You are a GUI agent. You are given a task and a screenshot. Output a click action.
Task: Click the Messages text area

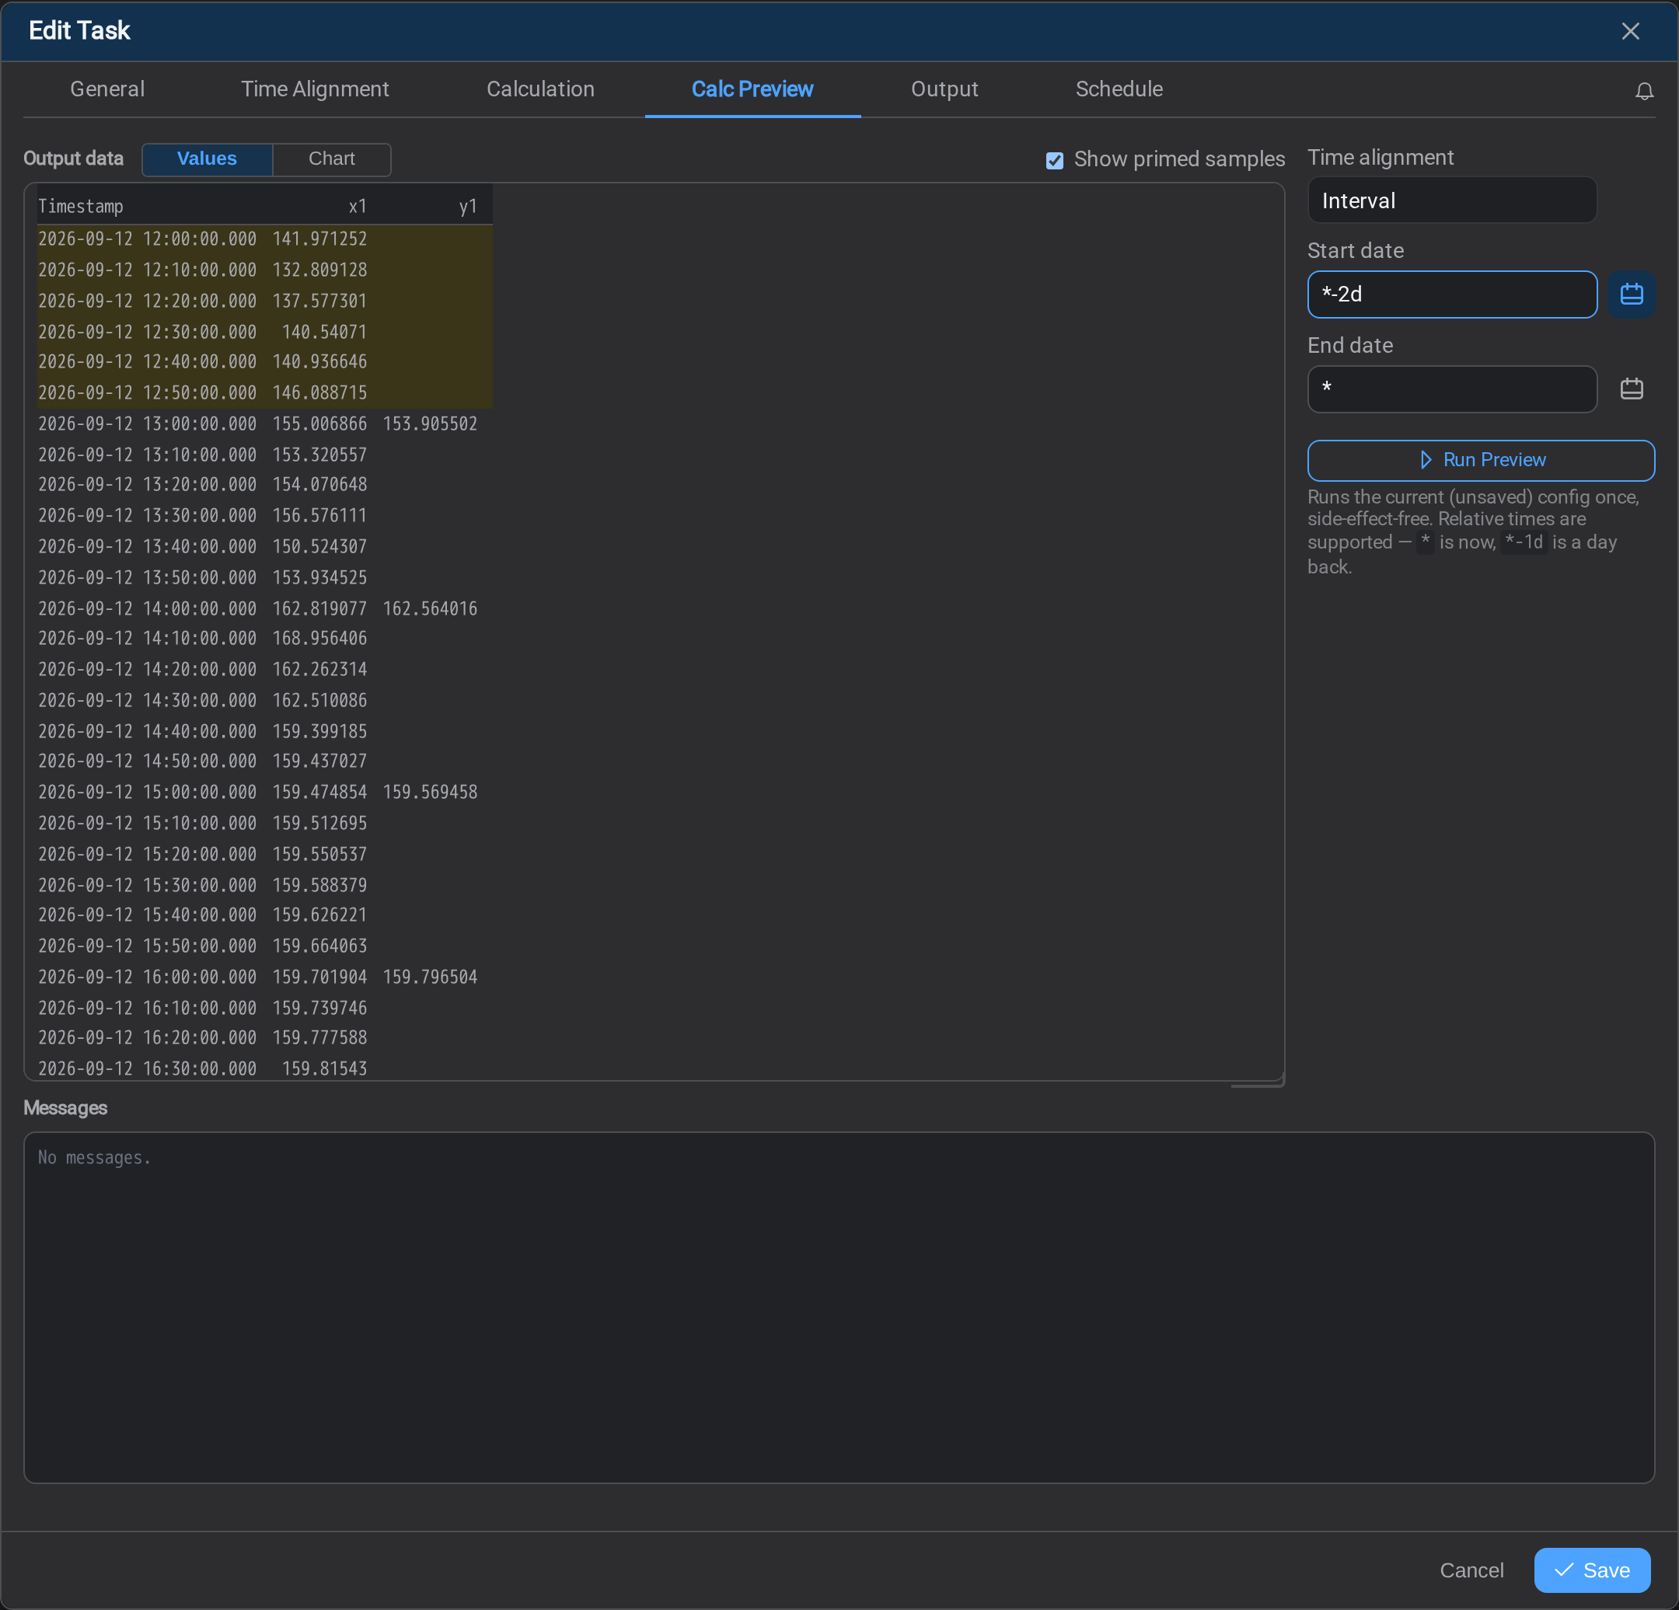pyautogui.click(x=839, y=1307)
